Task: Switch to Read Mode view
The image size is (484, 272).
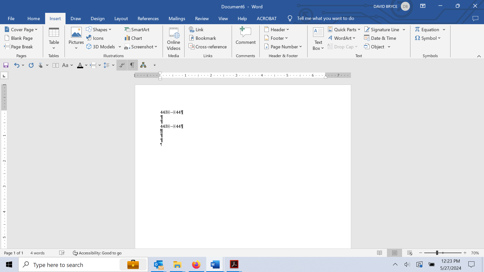Action: (x=379, y=253)
